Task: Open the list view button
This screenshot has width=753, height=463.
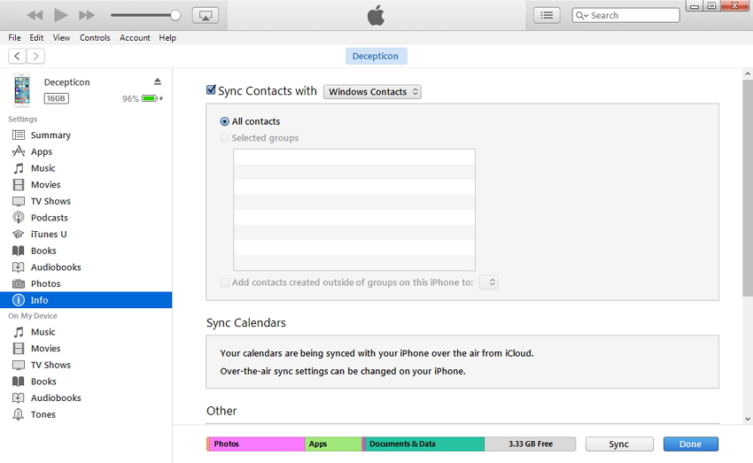Action: (x=547, y=15)
